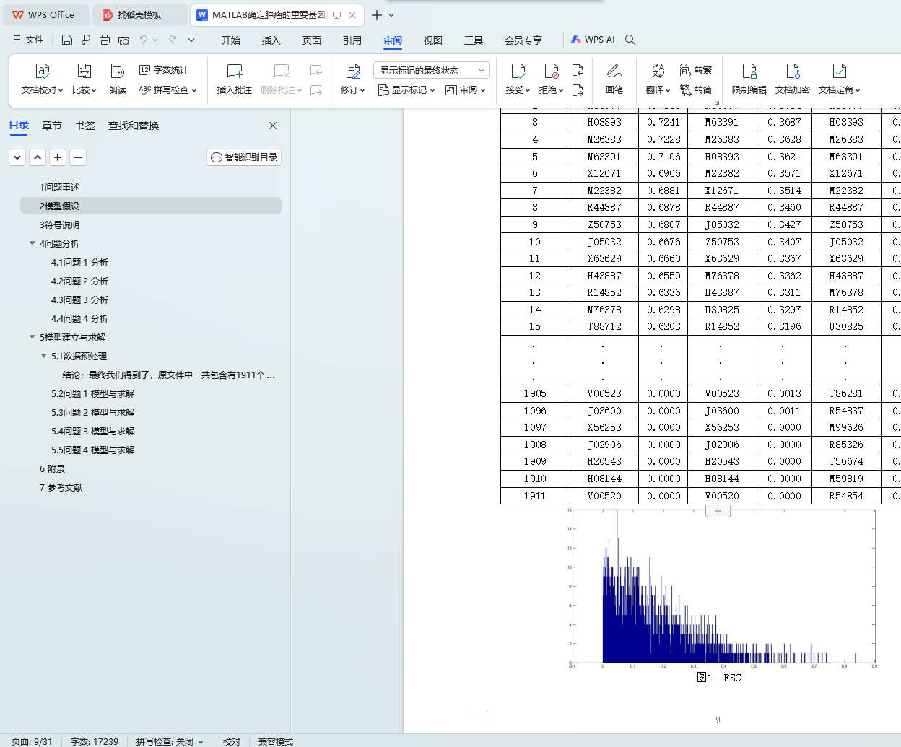Open Print Preview from the quick toolbar
This screenshot has width=901, height=747.
[x=123, y=40]
